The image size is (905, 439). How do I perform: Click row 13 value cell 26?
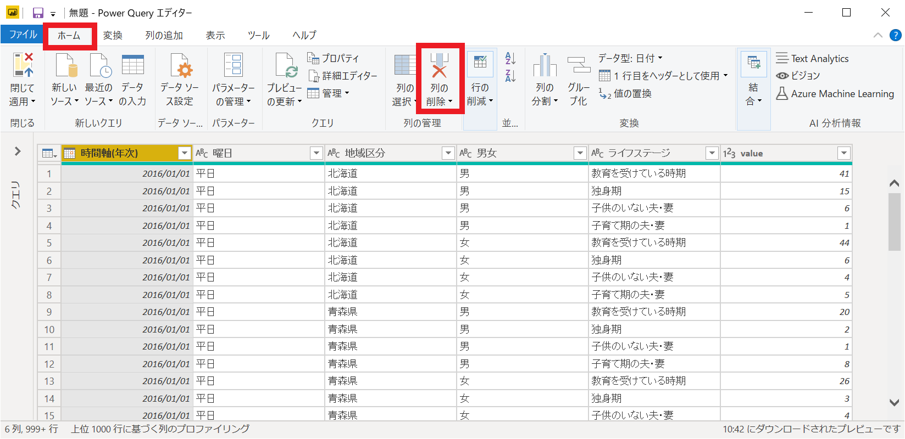tap(786, 381)
